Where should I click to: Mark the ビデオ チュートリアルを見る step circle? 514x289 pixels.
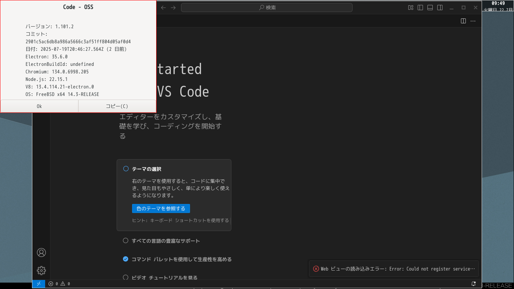click(x=126, y=277)
